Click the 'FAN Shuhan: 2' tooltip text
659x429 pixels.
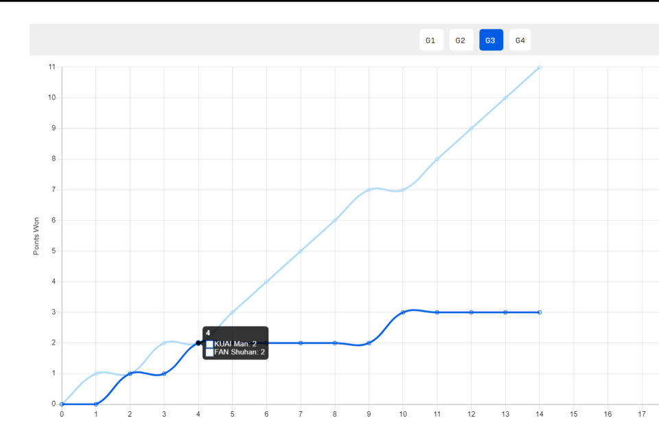click(x=240, y=352)
